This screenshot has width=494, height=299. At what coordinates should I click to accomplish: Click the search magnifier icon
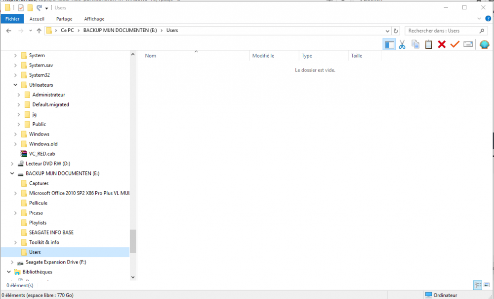pos(482,31)
